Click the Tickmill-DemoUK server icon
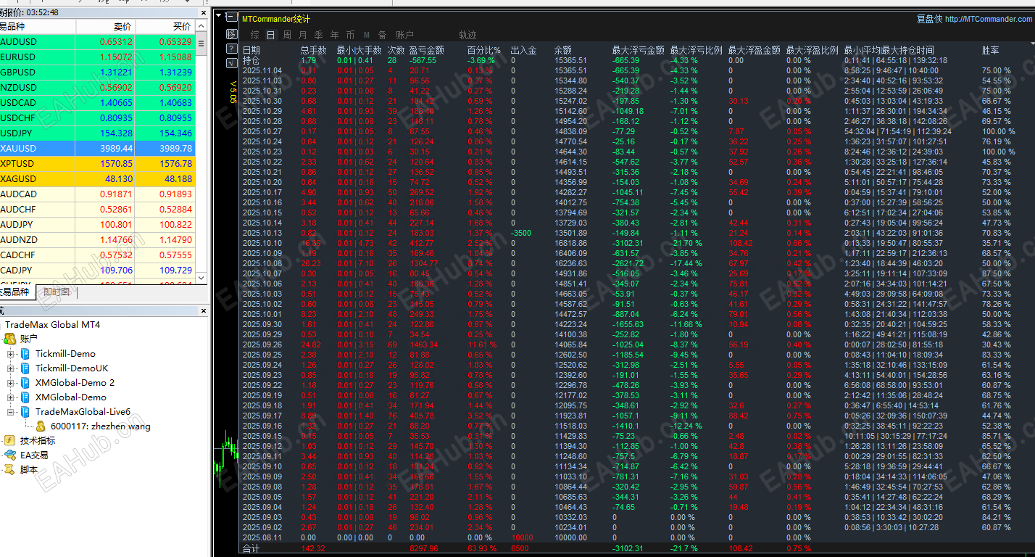 point(25,368)
